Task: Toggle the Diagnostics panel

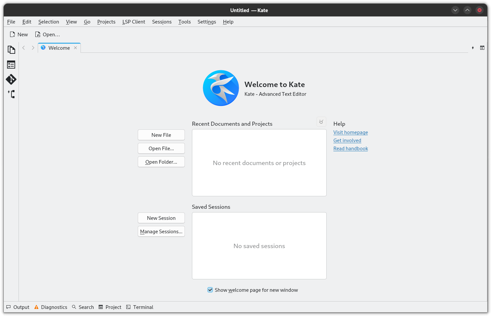Action: 51,307
